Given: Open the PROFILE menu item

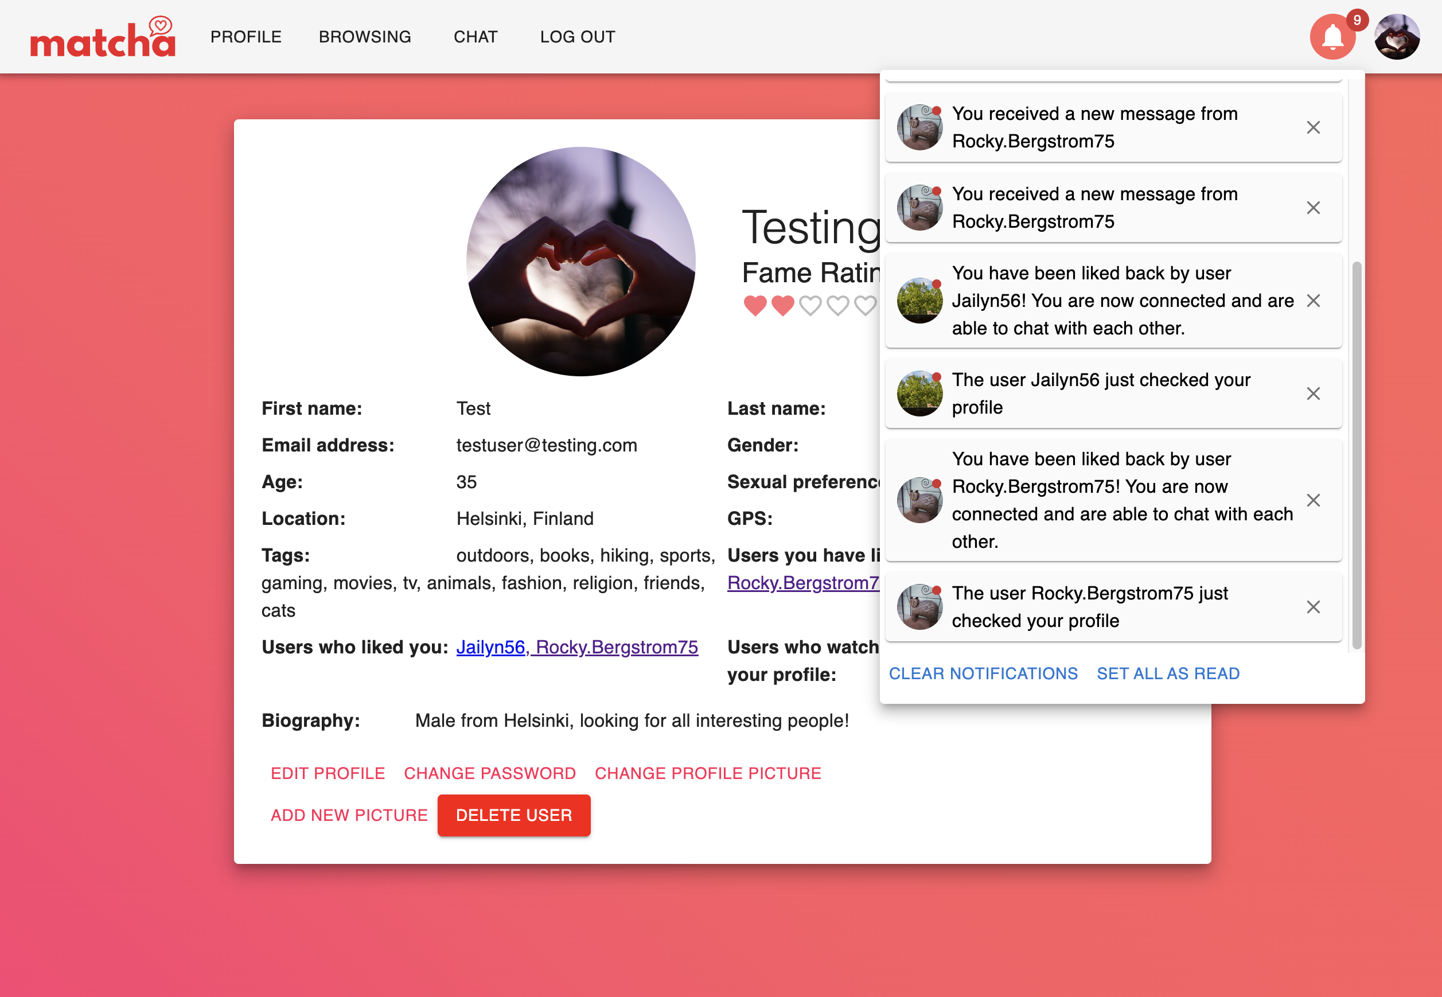Looking at the screenshot, I should pos(245,37).
